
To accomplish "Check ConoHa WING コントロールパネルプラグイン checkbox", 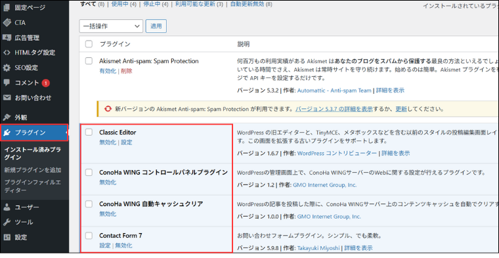I will [89, 172].
